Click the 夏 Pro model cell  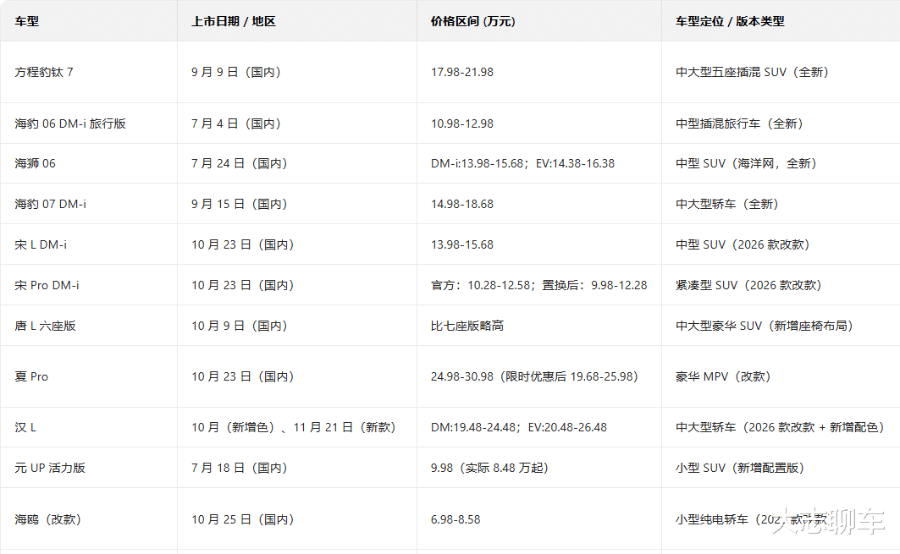(31, 376)
